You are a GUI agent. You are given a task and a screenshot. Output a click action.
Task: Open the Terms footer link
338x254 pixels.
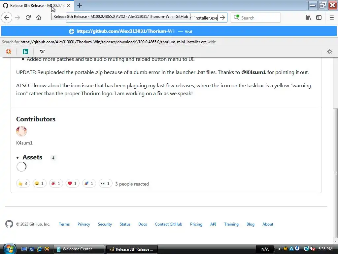tap(64, 224)
